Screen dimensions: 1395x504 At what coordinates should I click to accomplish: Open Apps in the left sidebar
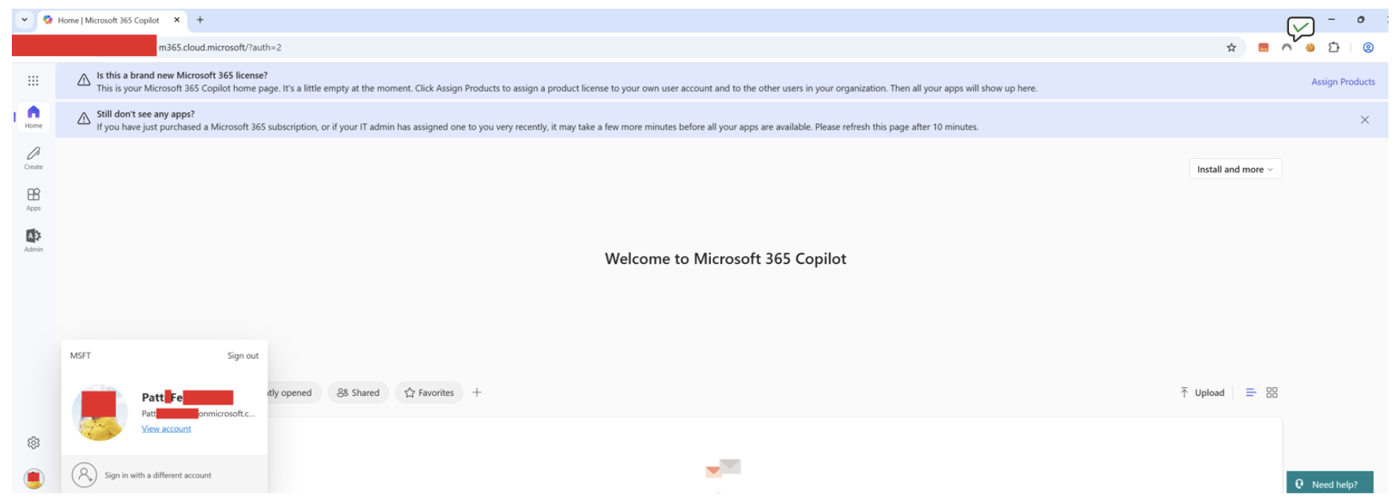tap(33, 198)
